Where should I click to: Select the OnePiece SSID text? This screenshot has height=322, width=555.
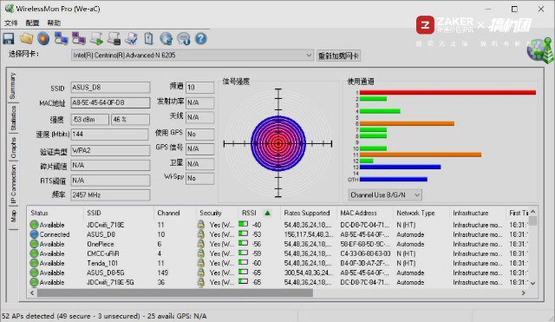[x=101, y=244]
